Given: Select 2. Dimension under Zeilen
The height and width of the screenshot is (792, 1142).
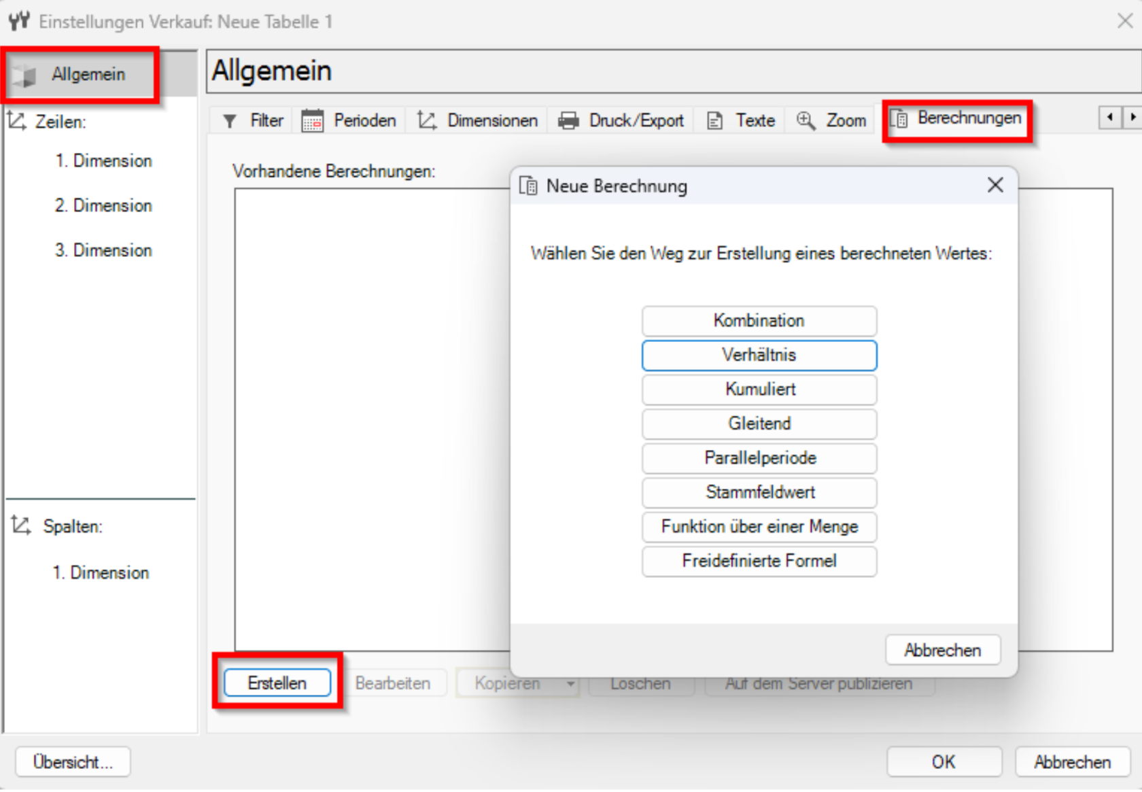Looking at the screenshot, I should (103, 205).
